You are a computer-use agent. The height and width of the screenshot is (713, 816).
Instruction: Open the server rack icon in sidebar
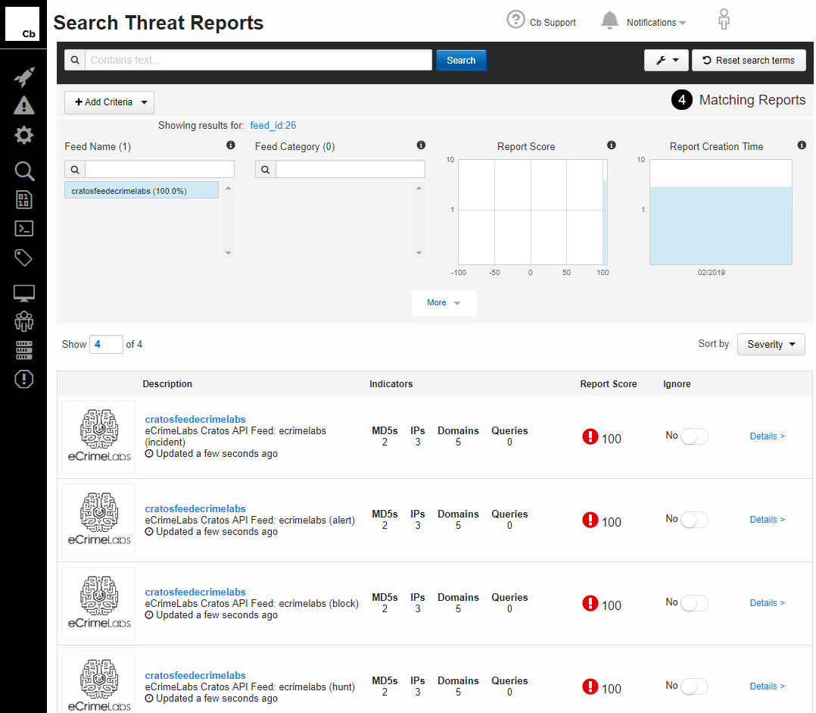point(24,350)
